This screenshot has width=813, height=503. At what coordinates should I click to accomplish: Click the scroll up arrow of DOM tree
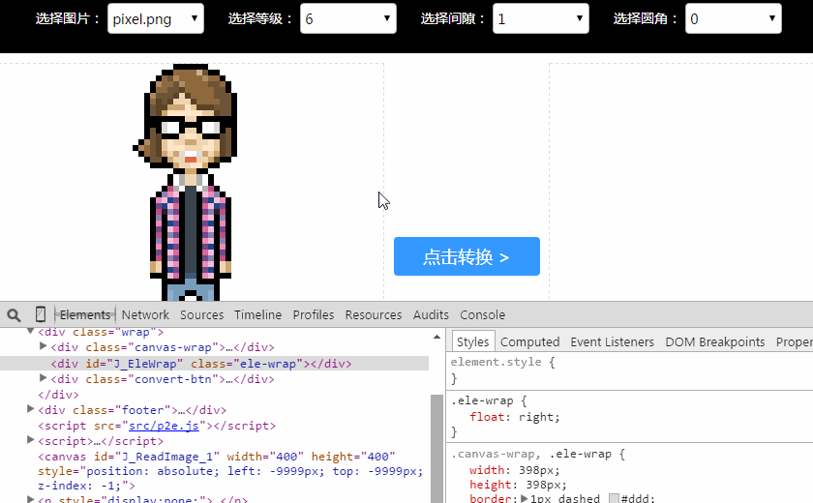tap(437, 337)
